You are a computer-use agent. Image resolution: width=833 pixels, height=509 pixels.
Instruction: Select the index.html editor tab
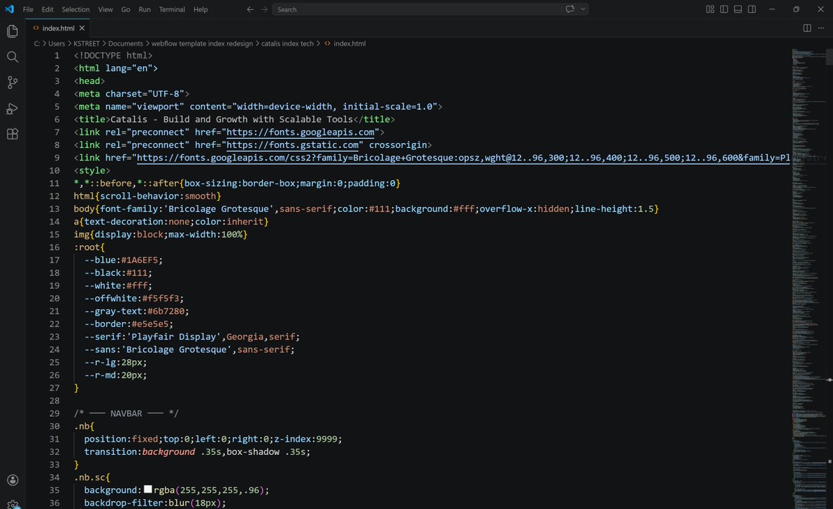tap(58, 28)
